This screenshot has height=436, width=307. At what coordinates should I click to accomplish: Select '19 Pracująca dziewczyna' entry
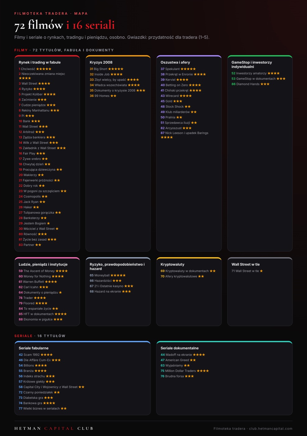[40, 169]
